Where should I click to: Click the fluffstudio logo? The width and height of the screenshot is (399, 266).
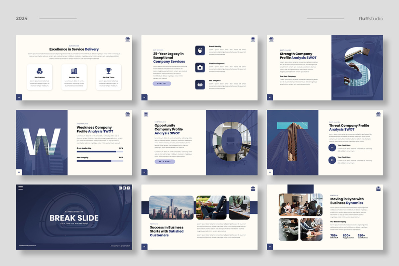click(x=372, y=19)
